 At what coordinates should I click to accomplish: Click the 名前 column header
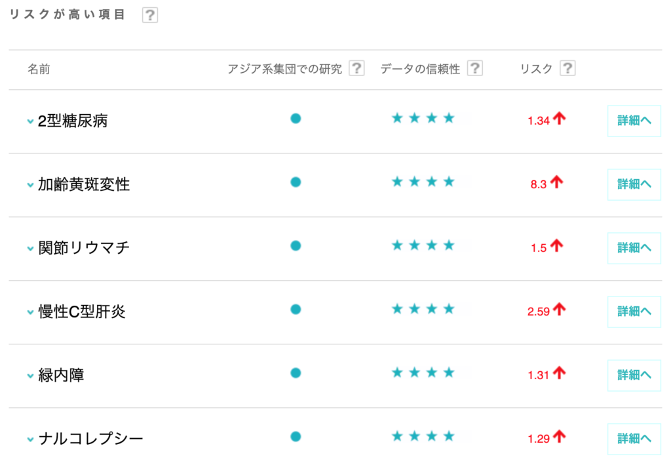(39, 69)
